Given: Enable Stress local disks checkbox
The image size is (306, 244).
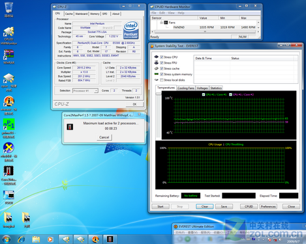Looking at the screenshot, I should [x=162, y=80].
